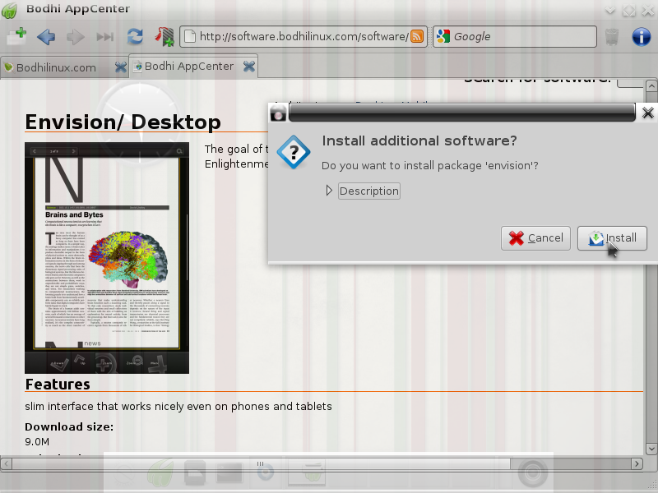Click the "Features" section heading
This screenshot has height=493, width=658.
[58, 384]
